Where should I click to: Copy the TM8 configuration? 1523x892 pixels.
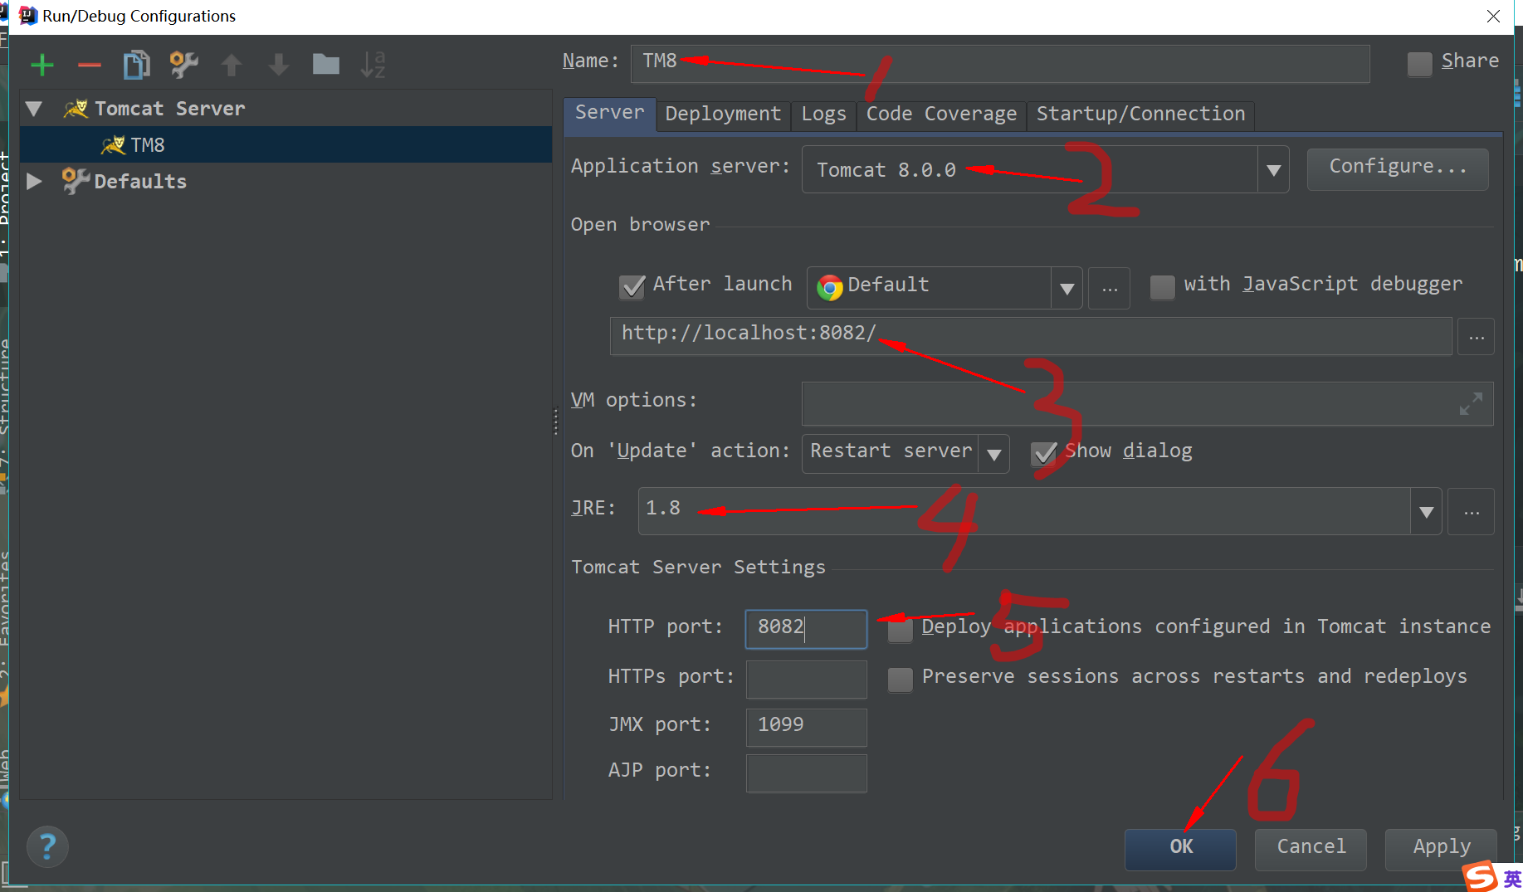coord(136,65)
